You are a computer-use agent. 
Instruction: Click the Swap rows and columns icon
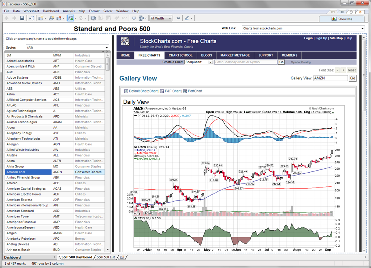pos(93,18)
